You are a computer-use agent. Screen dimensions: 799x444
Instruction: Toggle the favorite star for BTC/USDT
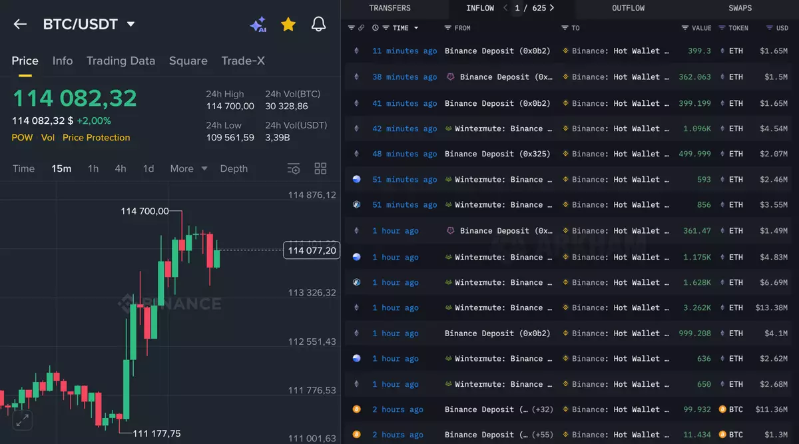(288, 25)
